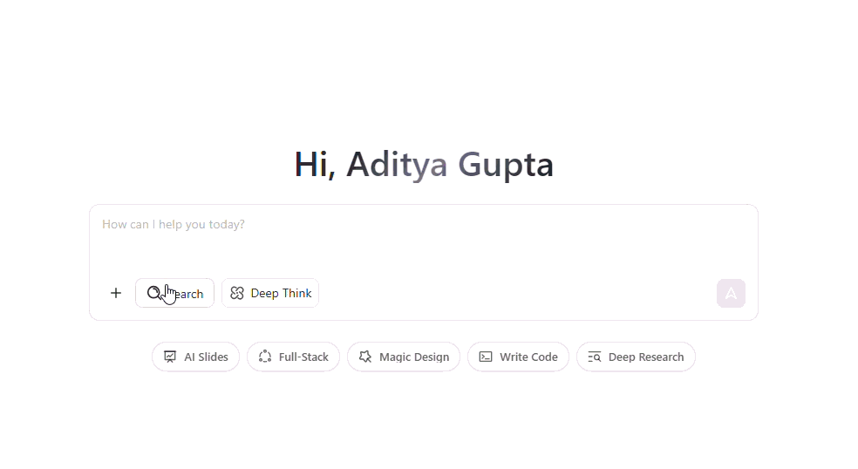Open the Magic Design label
The width and height of the screenshot is (858, 469).
pos(414,357)
